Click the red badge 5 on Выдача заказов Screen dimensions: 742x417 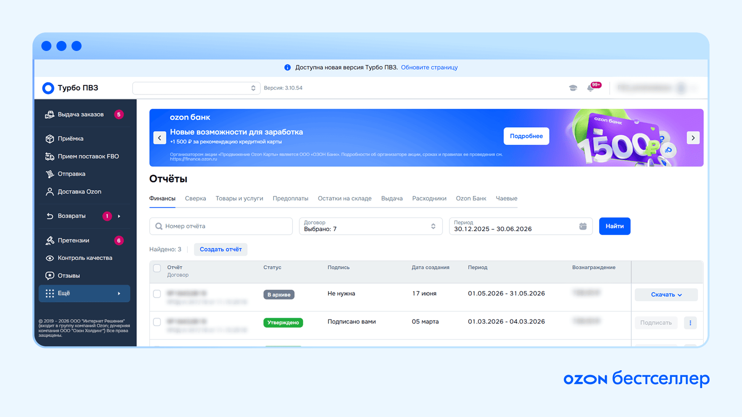pyautogui.click(x=119, y=115)
